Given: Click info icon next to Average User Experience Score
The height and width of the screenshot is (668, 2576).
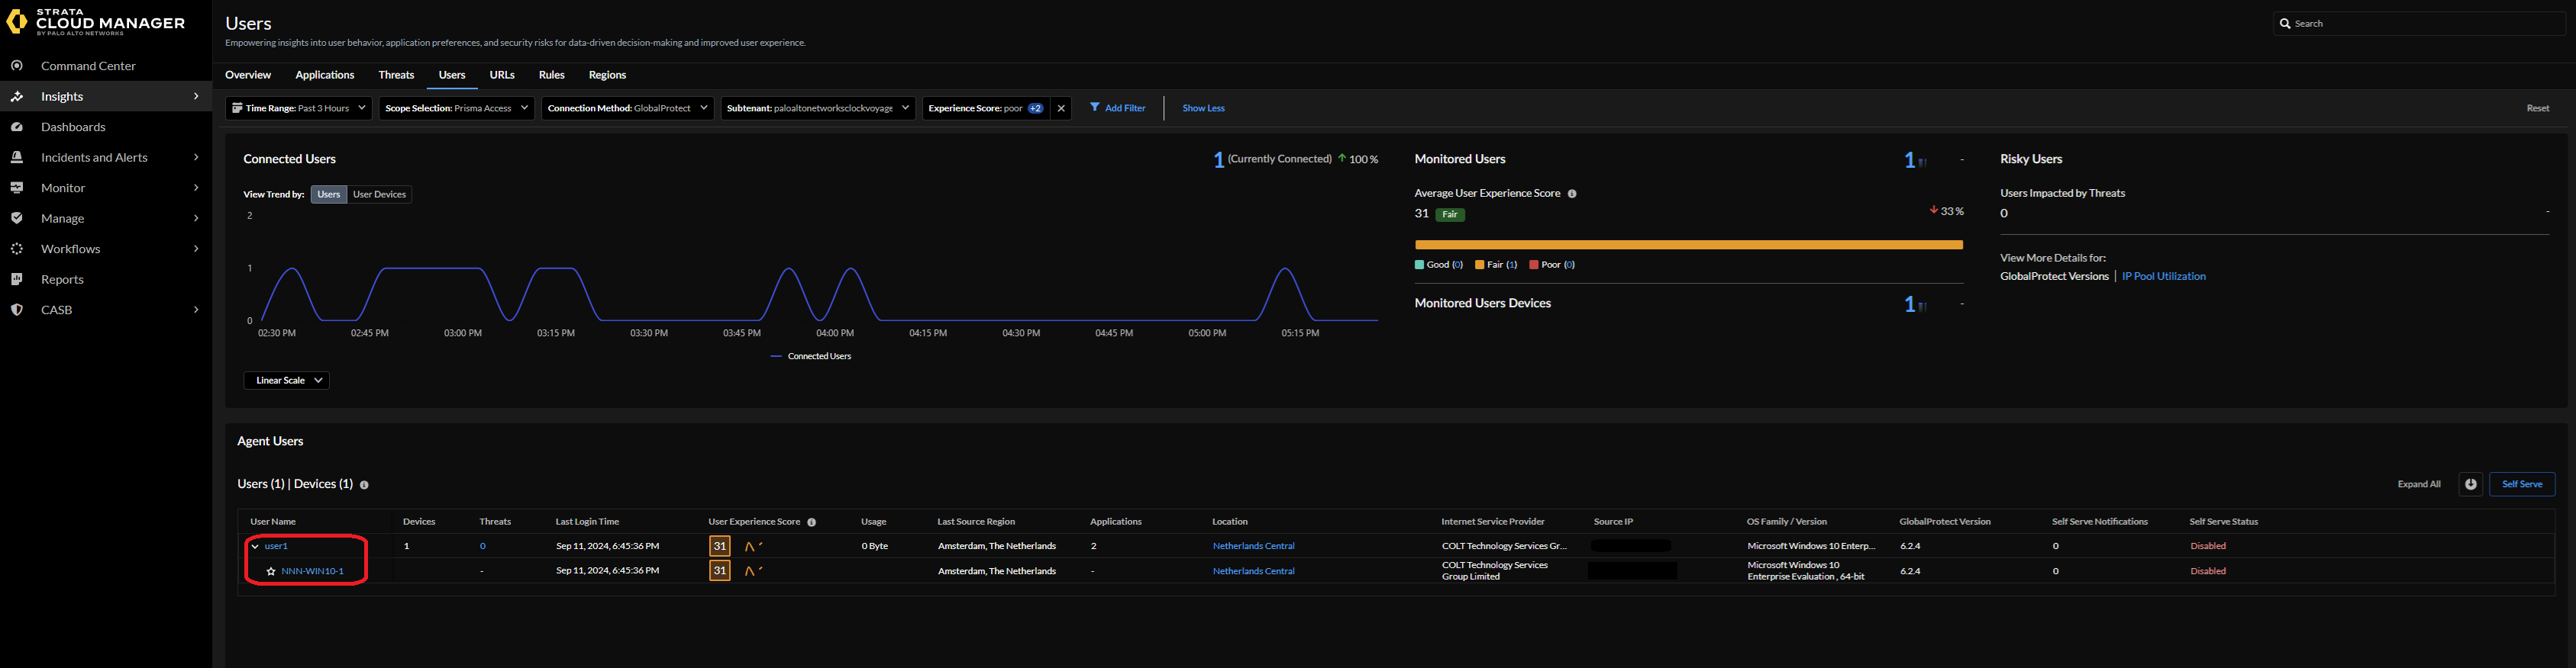Looking at the screenshot, I should [1572, 194].
